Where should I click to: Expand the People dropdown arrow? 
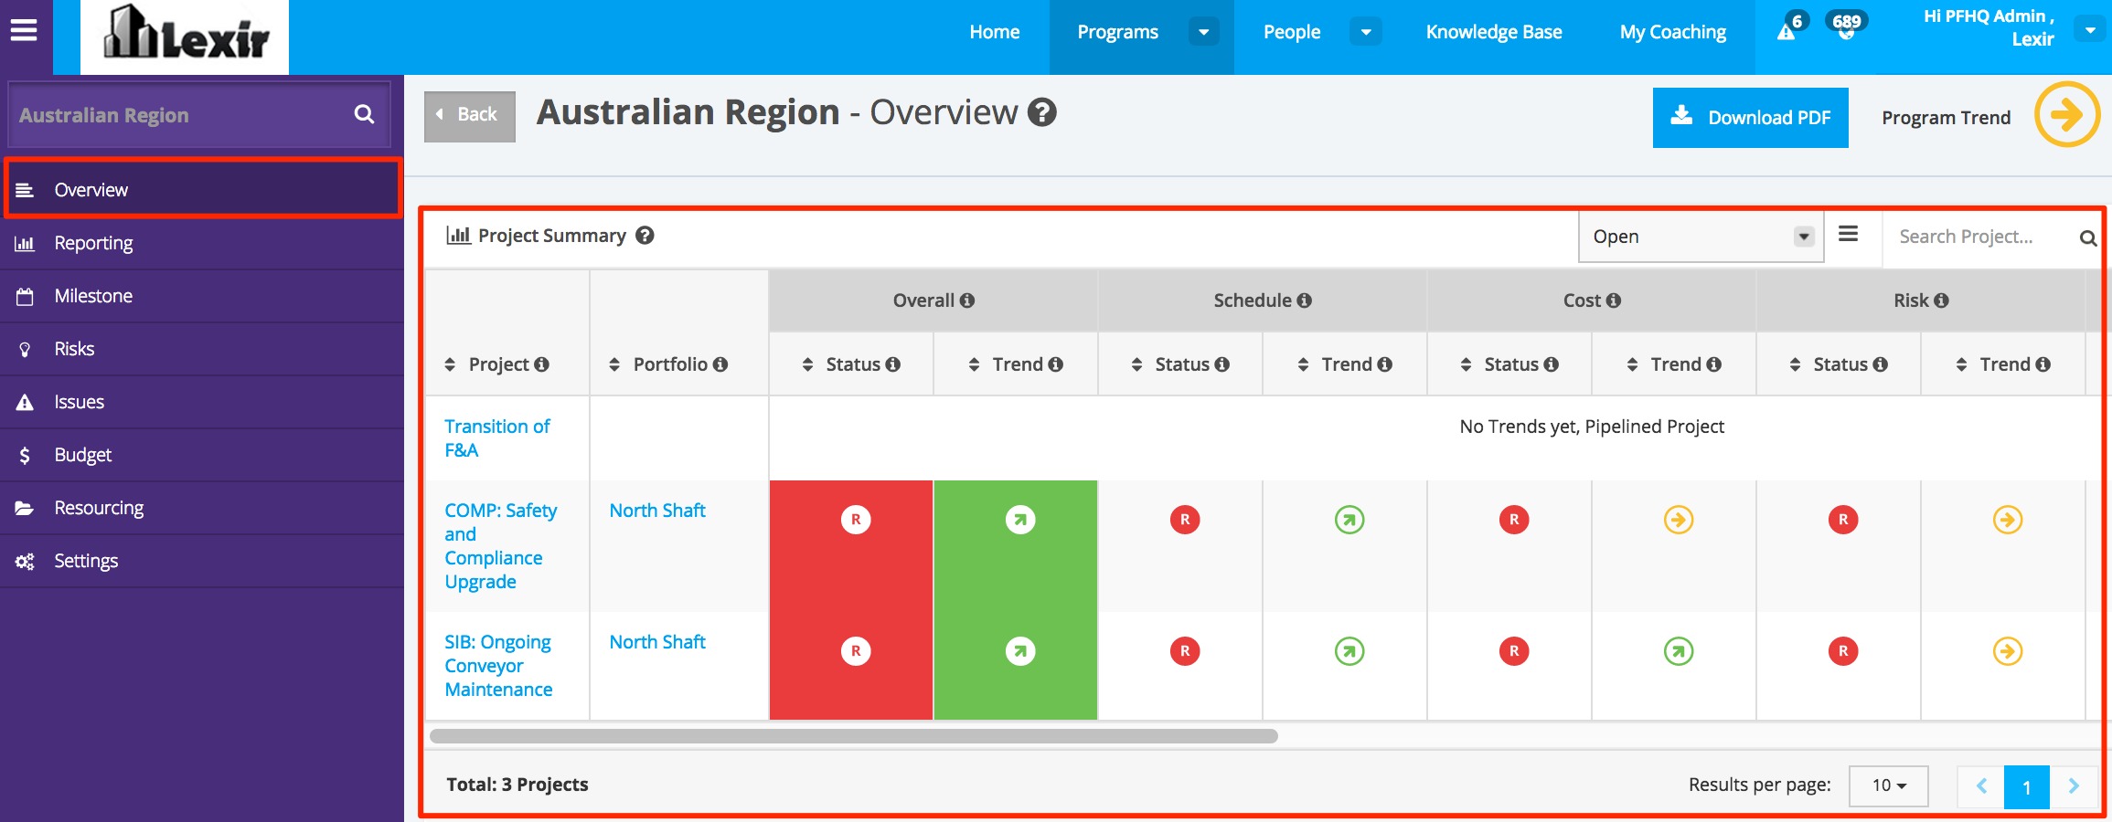(1366, 32)
